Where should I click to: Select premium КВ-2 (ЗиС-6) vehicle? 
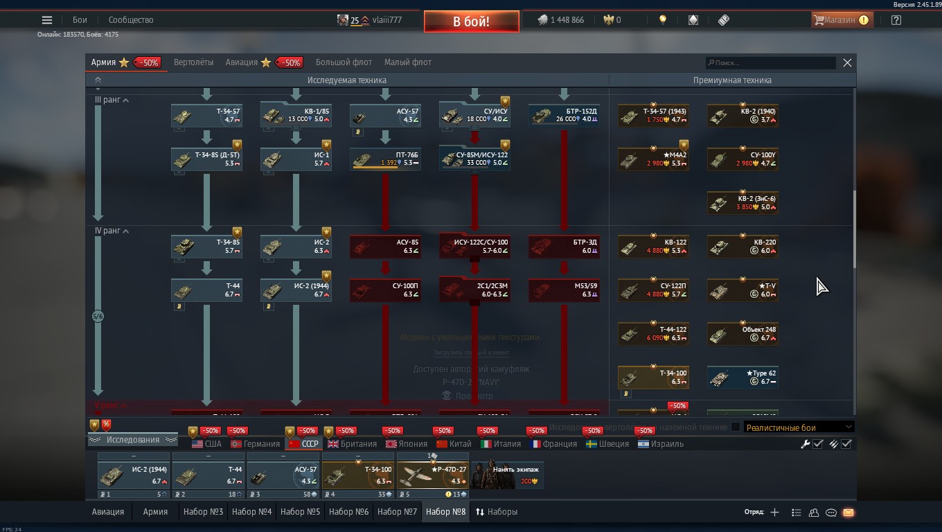pyautogui.click(x=743, y=203)
